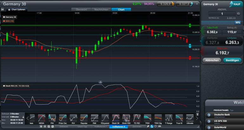244x130 pixels.
Task: Open the Zeichnen tab
Action: tap(137, 127)
